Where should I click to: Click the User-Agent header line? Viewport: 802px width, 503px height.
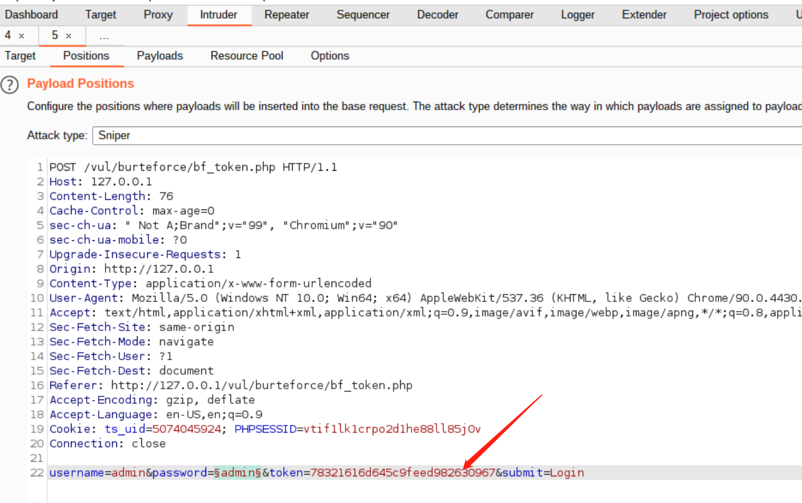[426, 298]
